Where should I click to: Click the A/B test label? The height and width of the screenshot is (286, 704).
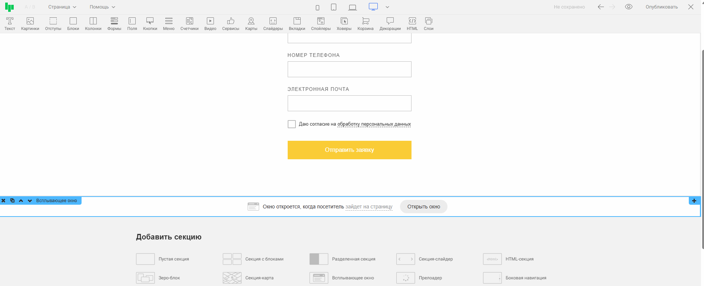30,7
